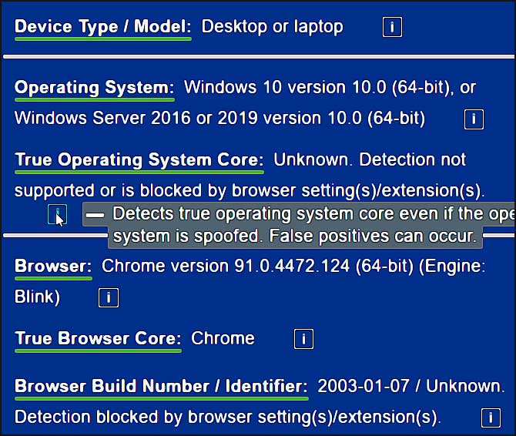Viewport: 516px width, 436px height.
Task: Click the info icon next to True Browser Core
Action: pyautogui.click(x=303, y=339)
